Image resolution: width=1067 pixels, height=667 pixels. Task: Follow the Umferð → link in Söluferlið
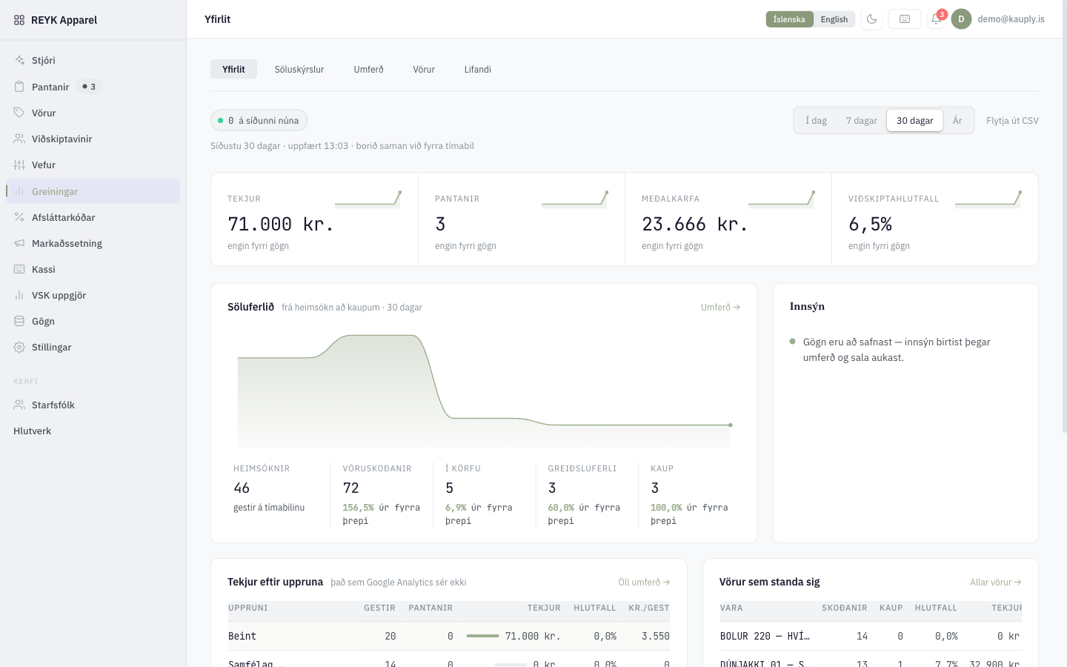[x=720, y=307]
